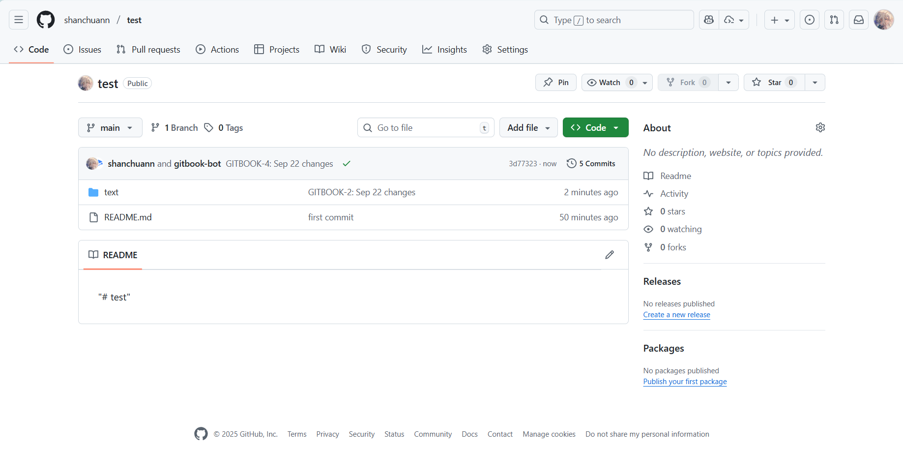The width and height of the screenshot is (903, 449).
Task: Click Publish your first package
Action: point(685,382)
